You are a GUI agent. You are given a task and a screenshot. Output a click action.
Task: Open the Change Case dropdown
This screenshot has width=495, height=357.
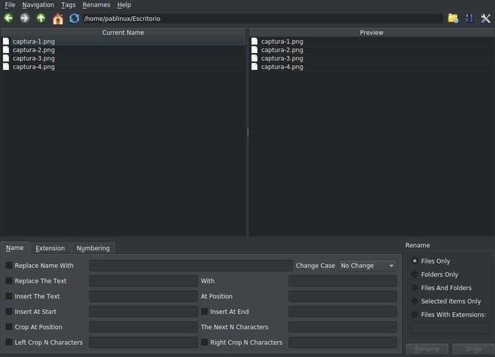(367, 266)
